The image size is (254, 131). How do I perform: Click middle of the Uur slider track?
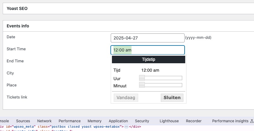(x=161, y=78)
